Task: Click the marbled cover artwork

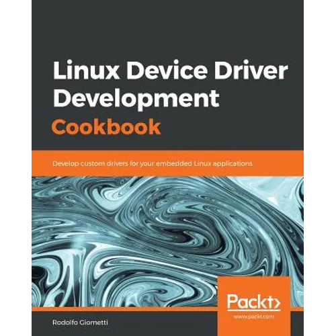Action: tap(167, 242)
